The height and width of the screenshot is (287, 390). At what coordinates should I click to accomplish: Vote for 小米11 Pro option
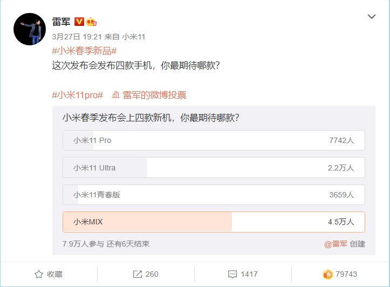pos(214,140)
